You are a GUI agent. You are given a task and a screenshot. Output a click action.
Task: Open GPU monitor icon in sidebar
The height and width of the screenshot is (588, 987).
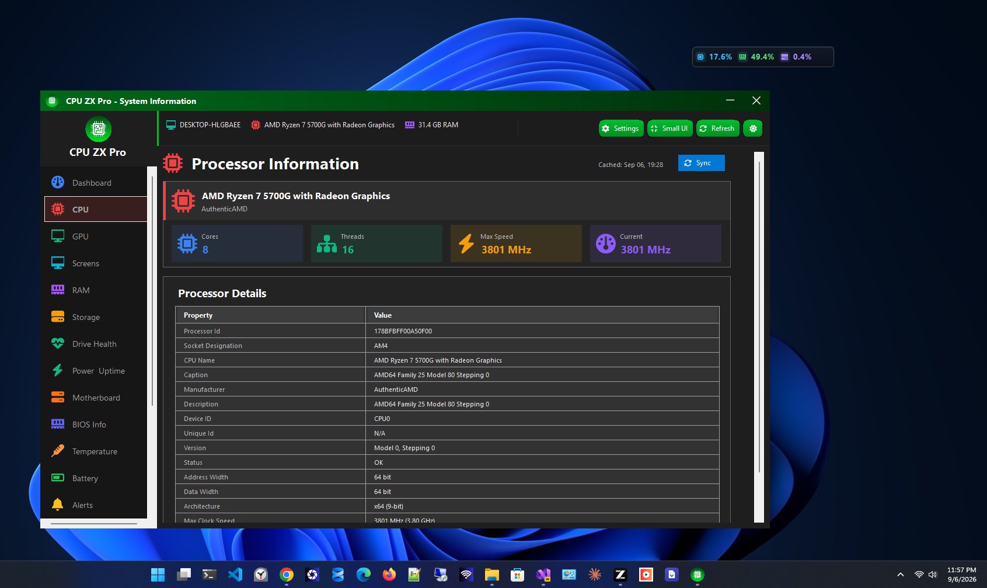tap(58, 236)
